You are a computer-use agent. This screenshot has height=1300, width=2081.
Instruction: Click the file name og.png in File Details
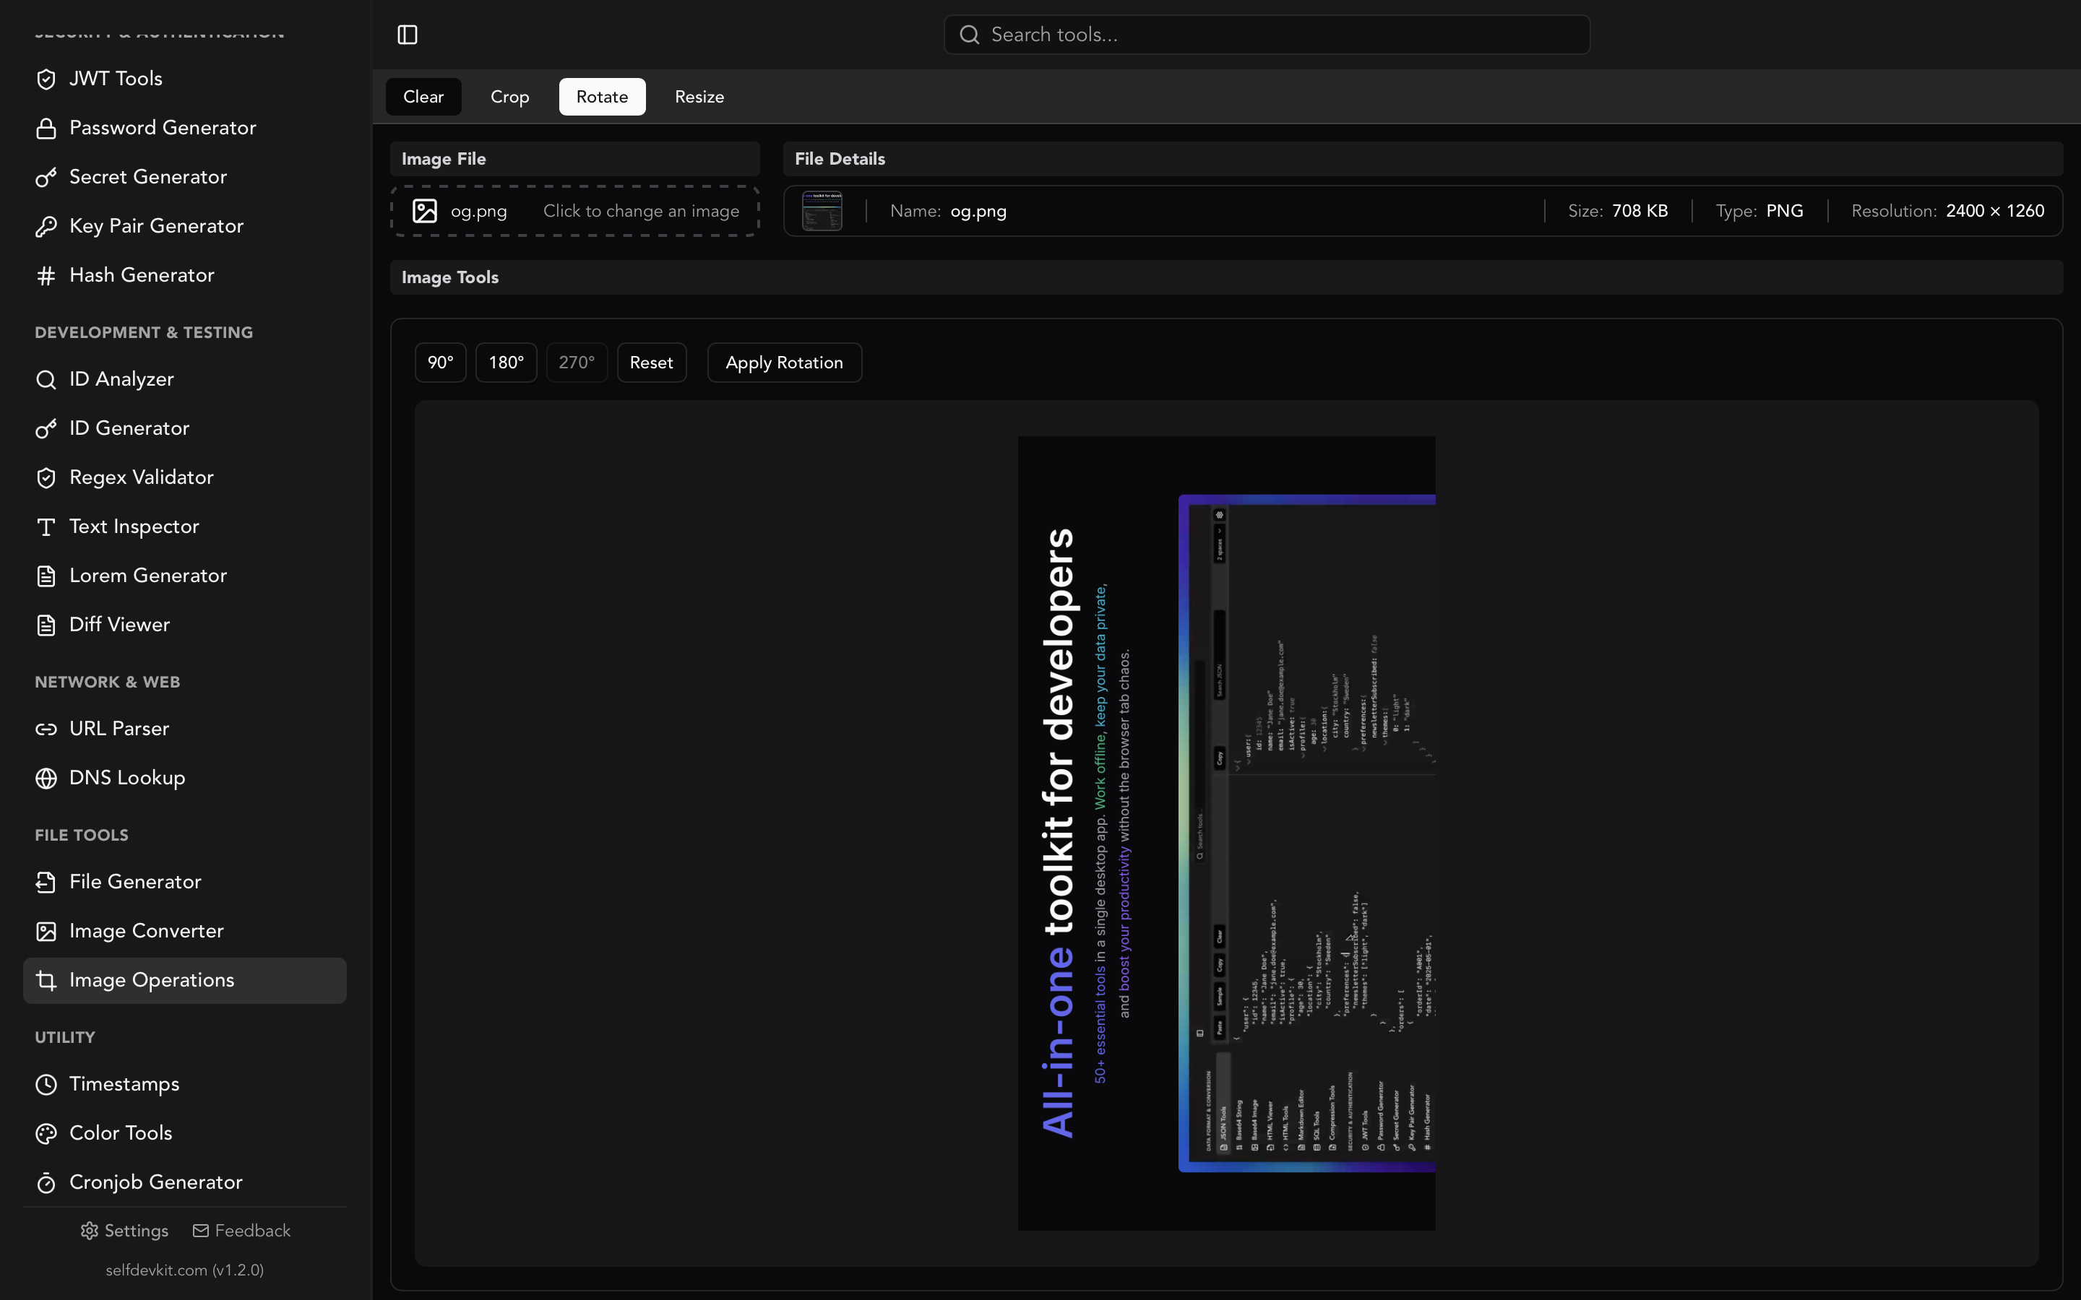(978, 212)
